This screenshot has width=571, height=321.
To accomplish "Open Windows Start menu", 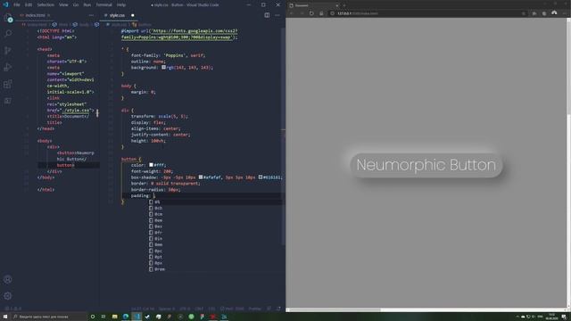I will tap(5, 317).
